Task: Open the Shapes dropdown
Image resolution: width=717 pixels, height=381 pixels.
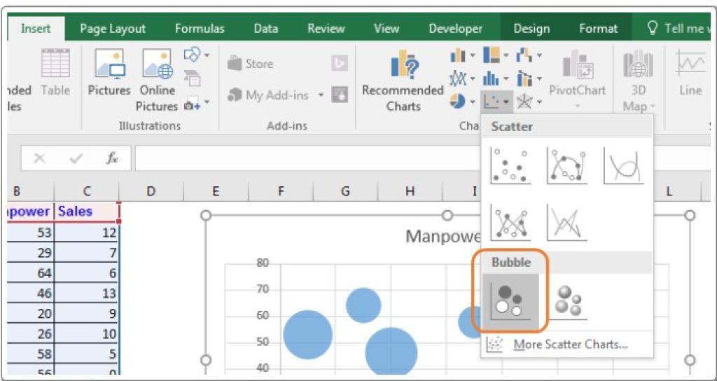Action: pos(197,55)
